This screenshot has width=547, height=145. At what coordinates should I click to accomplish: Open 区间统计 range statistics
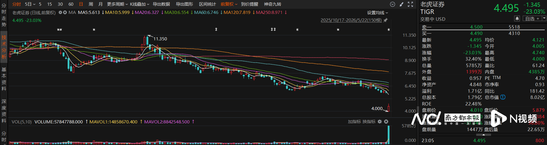tap(208, 4)
